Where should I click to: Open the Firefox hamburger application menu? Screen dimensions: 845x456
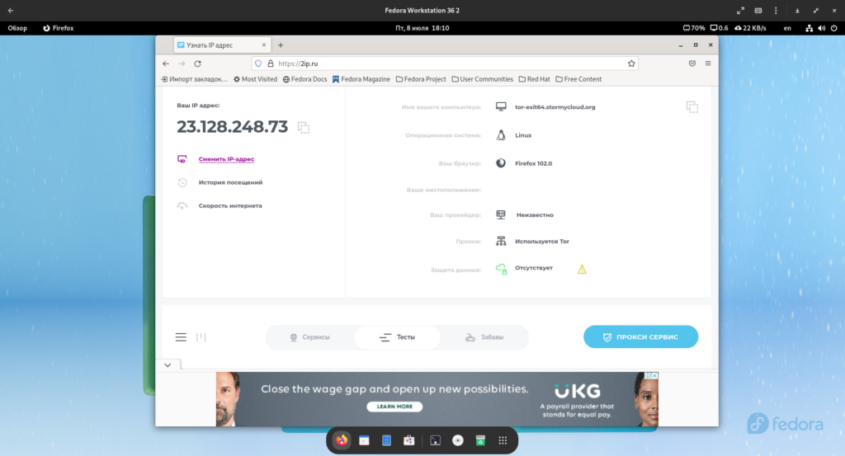(707, 63)
